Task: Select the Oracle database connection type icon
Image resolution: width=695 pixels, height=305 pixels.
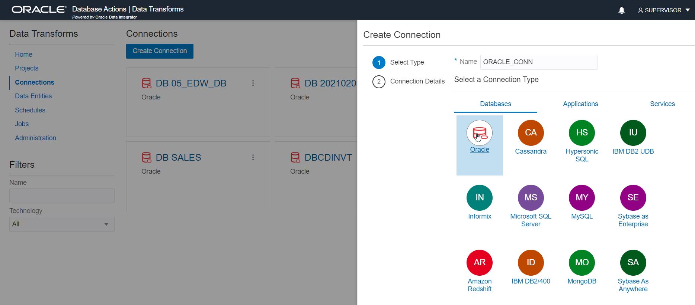Action: point(480,133)
